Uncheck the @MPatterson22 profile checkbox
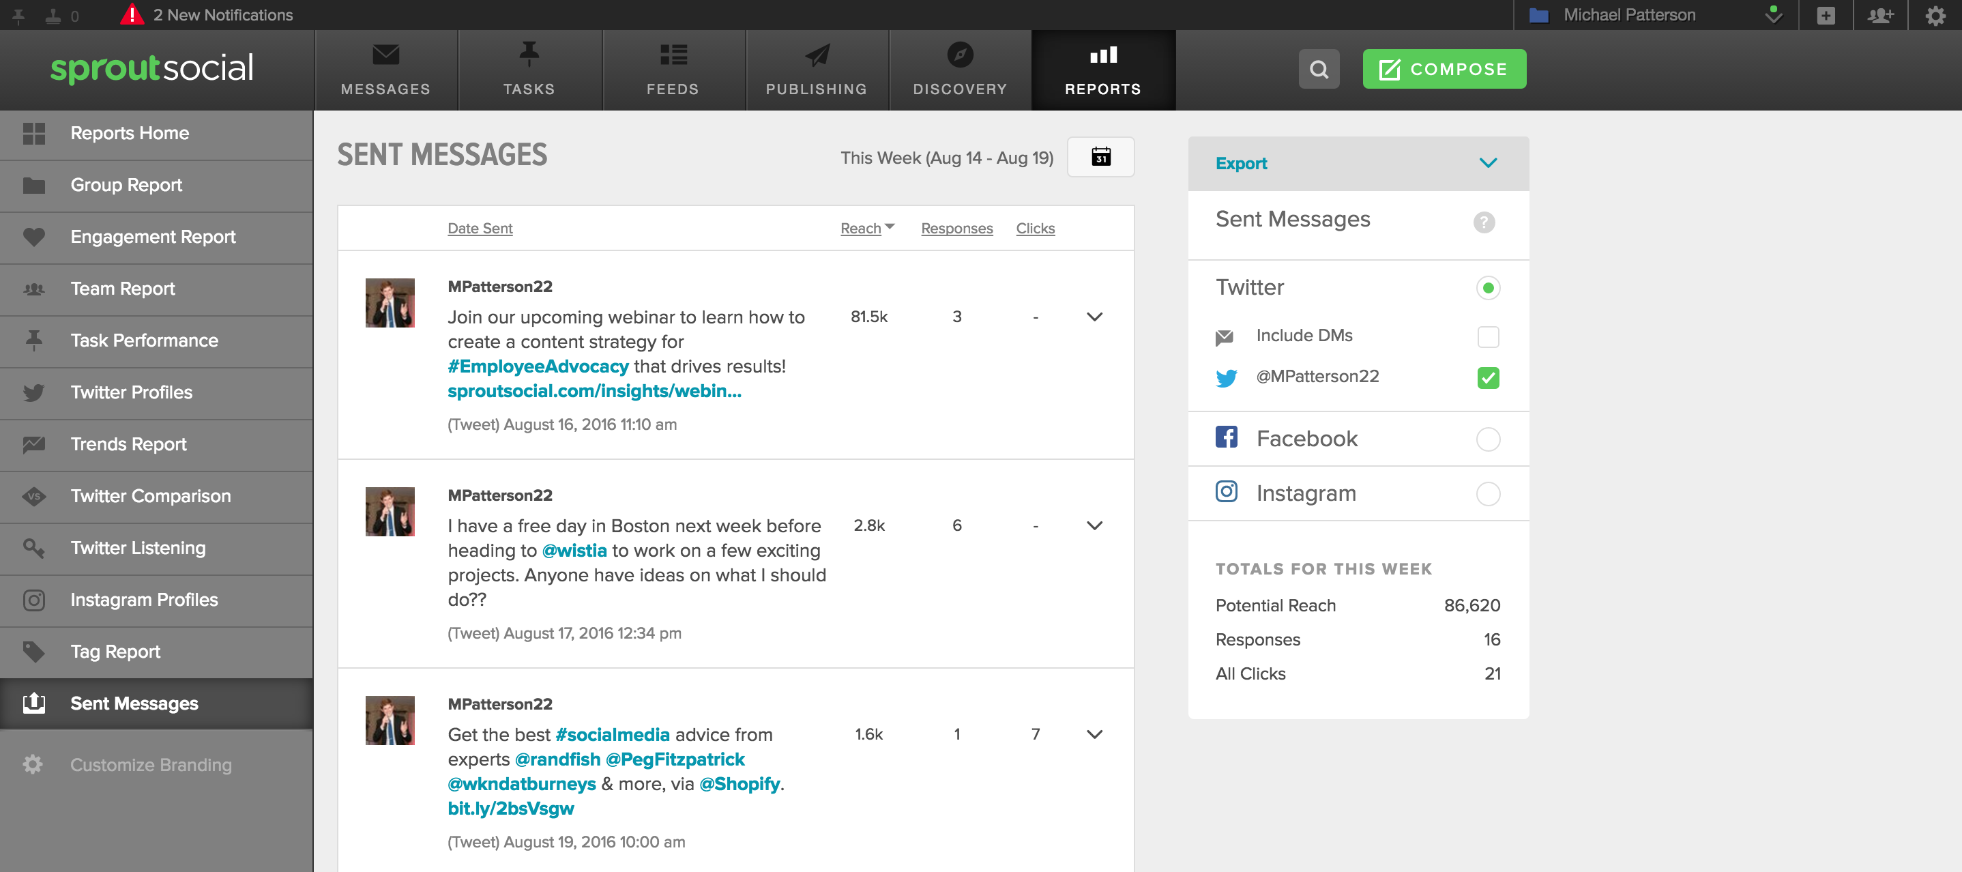The image size is (1962, 872). tap(1487, 378)
